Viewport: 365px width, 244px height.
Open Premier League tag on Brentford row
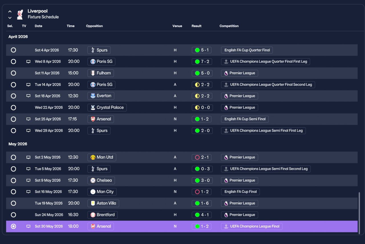pos(240,215)
